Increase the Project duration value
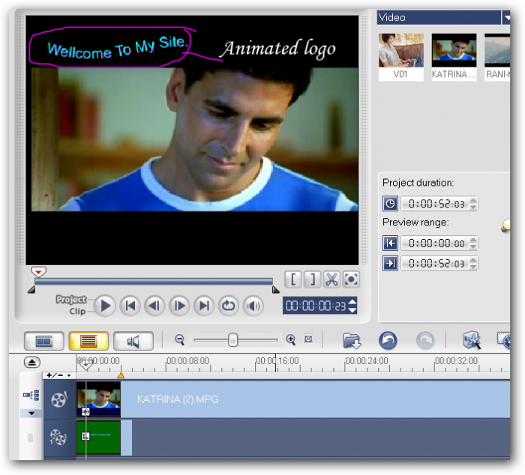The width and height of the screenshot is (525, 475). click(473, 200)
